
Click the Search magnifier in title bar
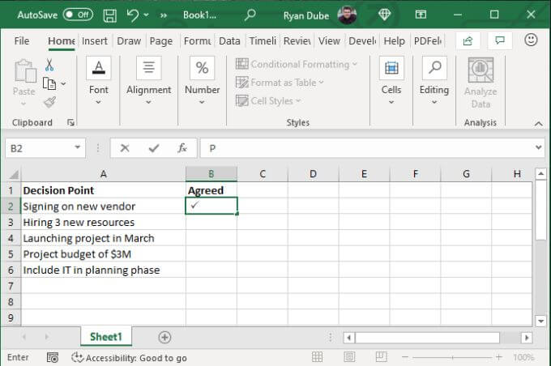coord(250,15)
